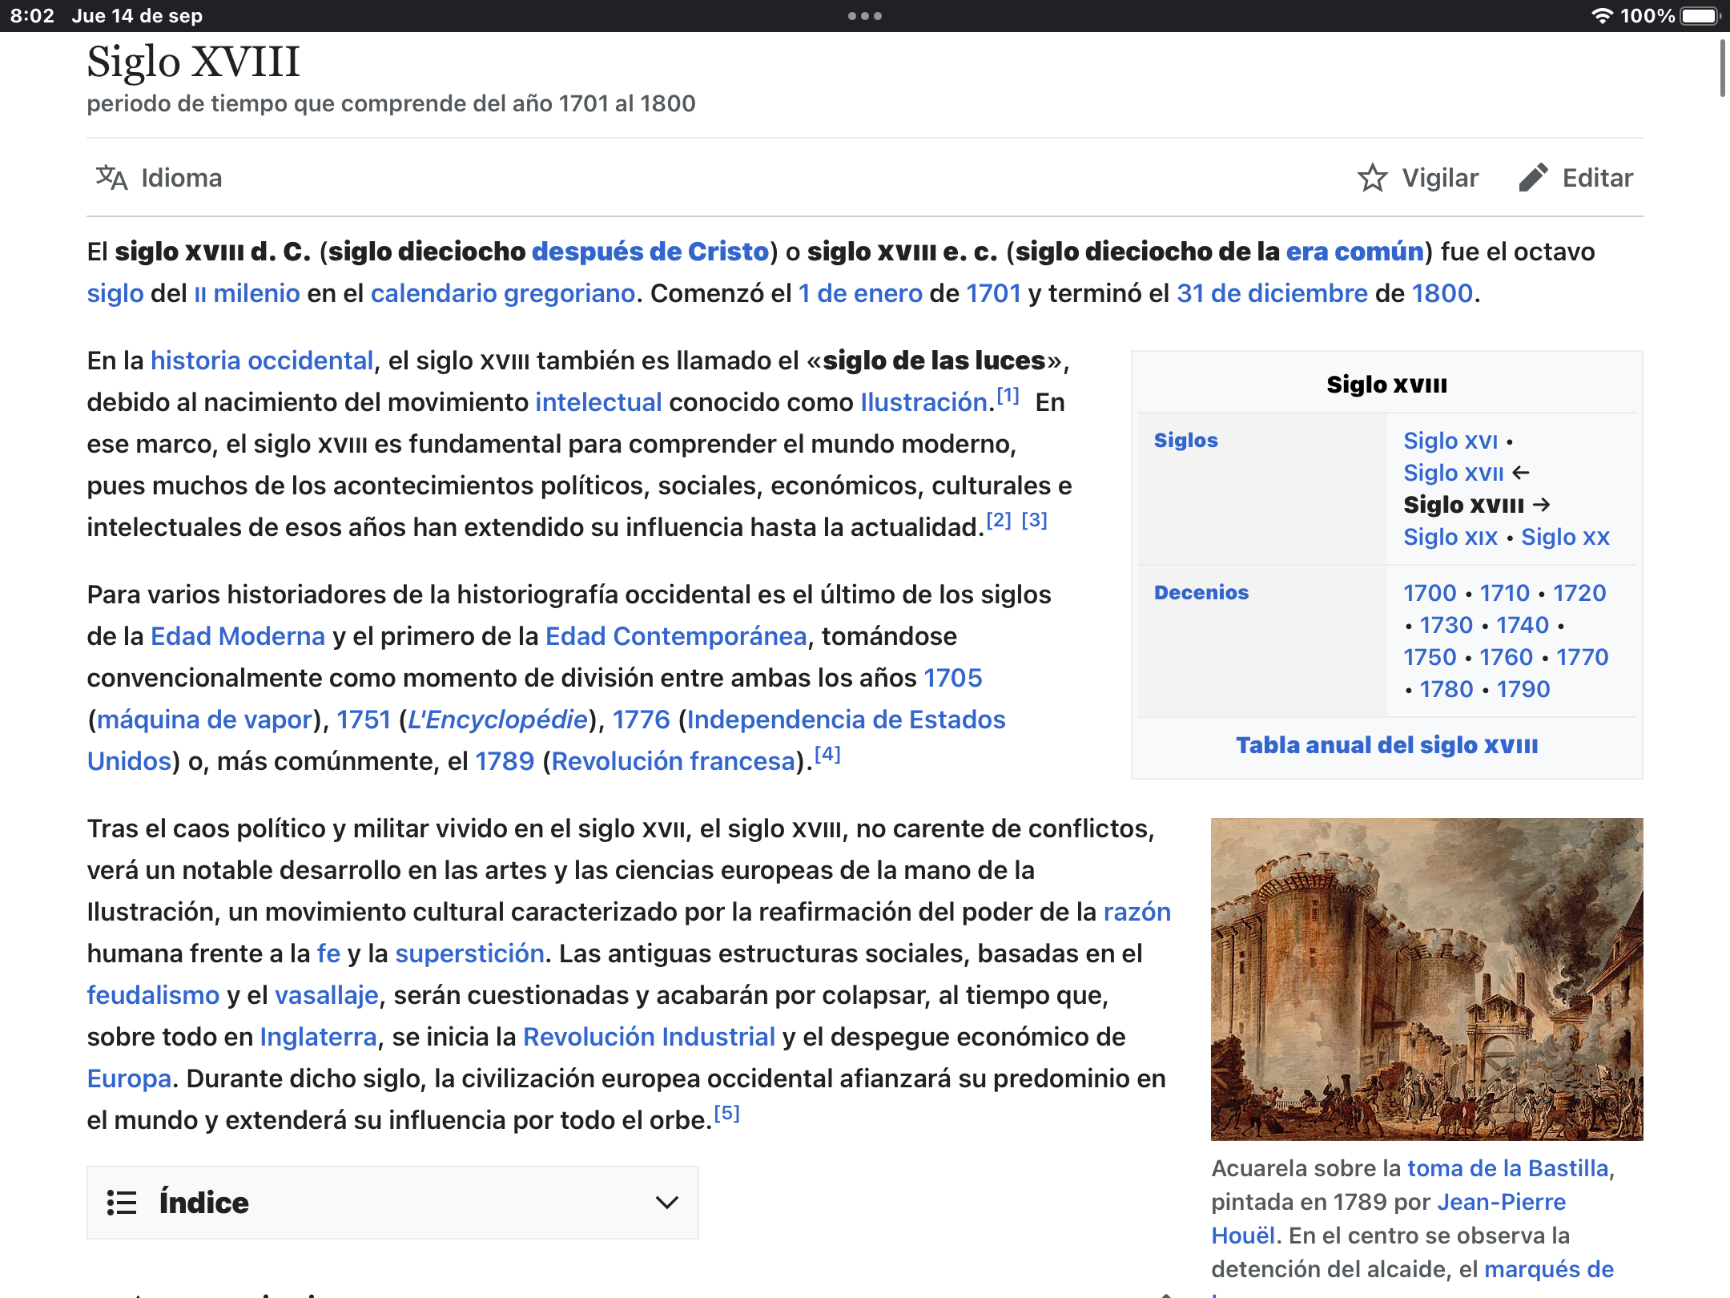Click the Editar pencil icon
1730x1298 pixels.
coord(1533,178)
